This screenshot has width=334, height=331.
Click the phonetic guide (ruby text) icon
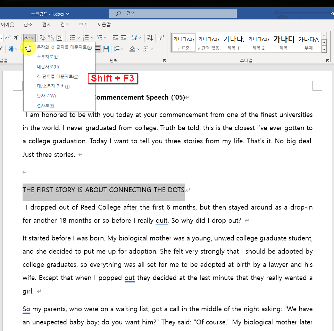click(x=51, y=38)
